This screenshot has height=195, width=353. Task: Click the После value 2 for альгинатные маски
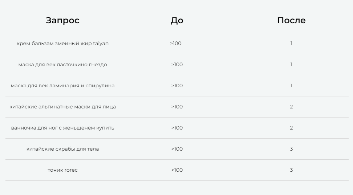pos(291,107)
